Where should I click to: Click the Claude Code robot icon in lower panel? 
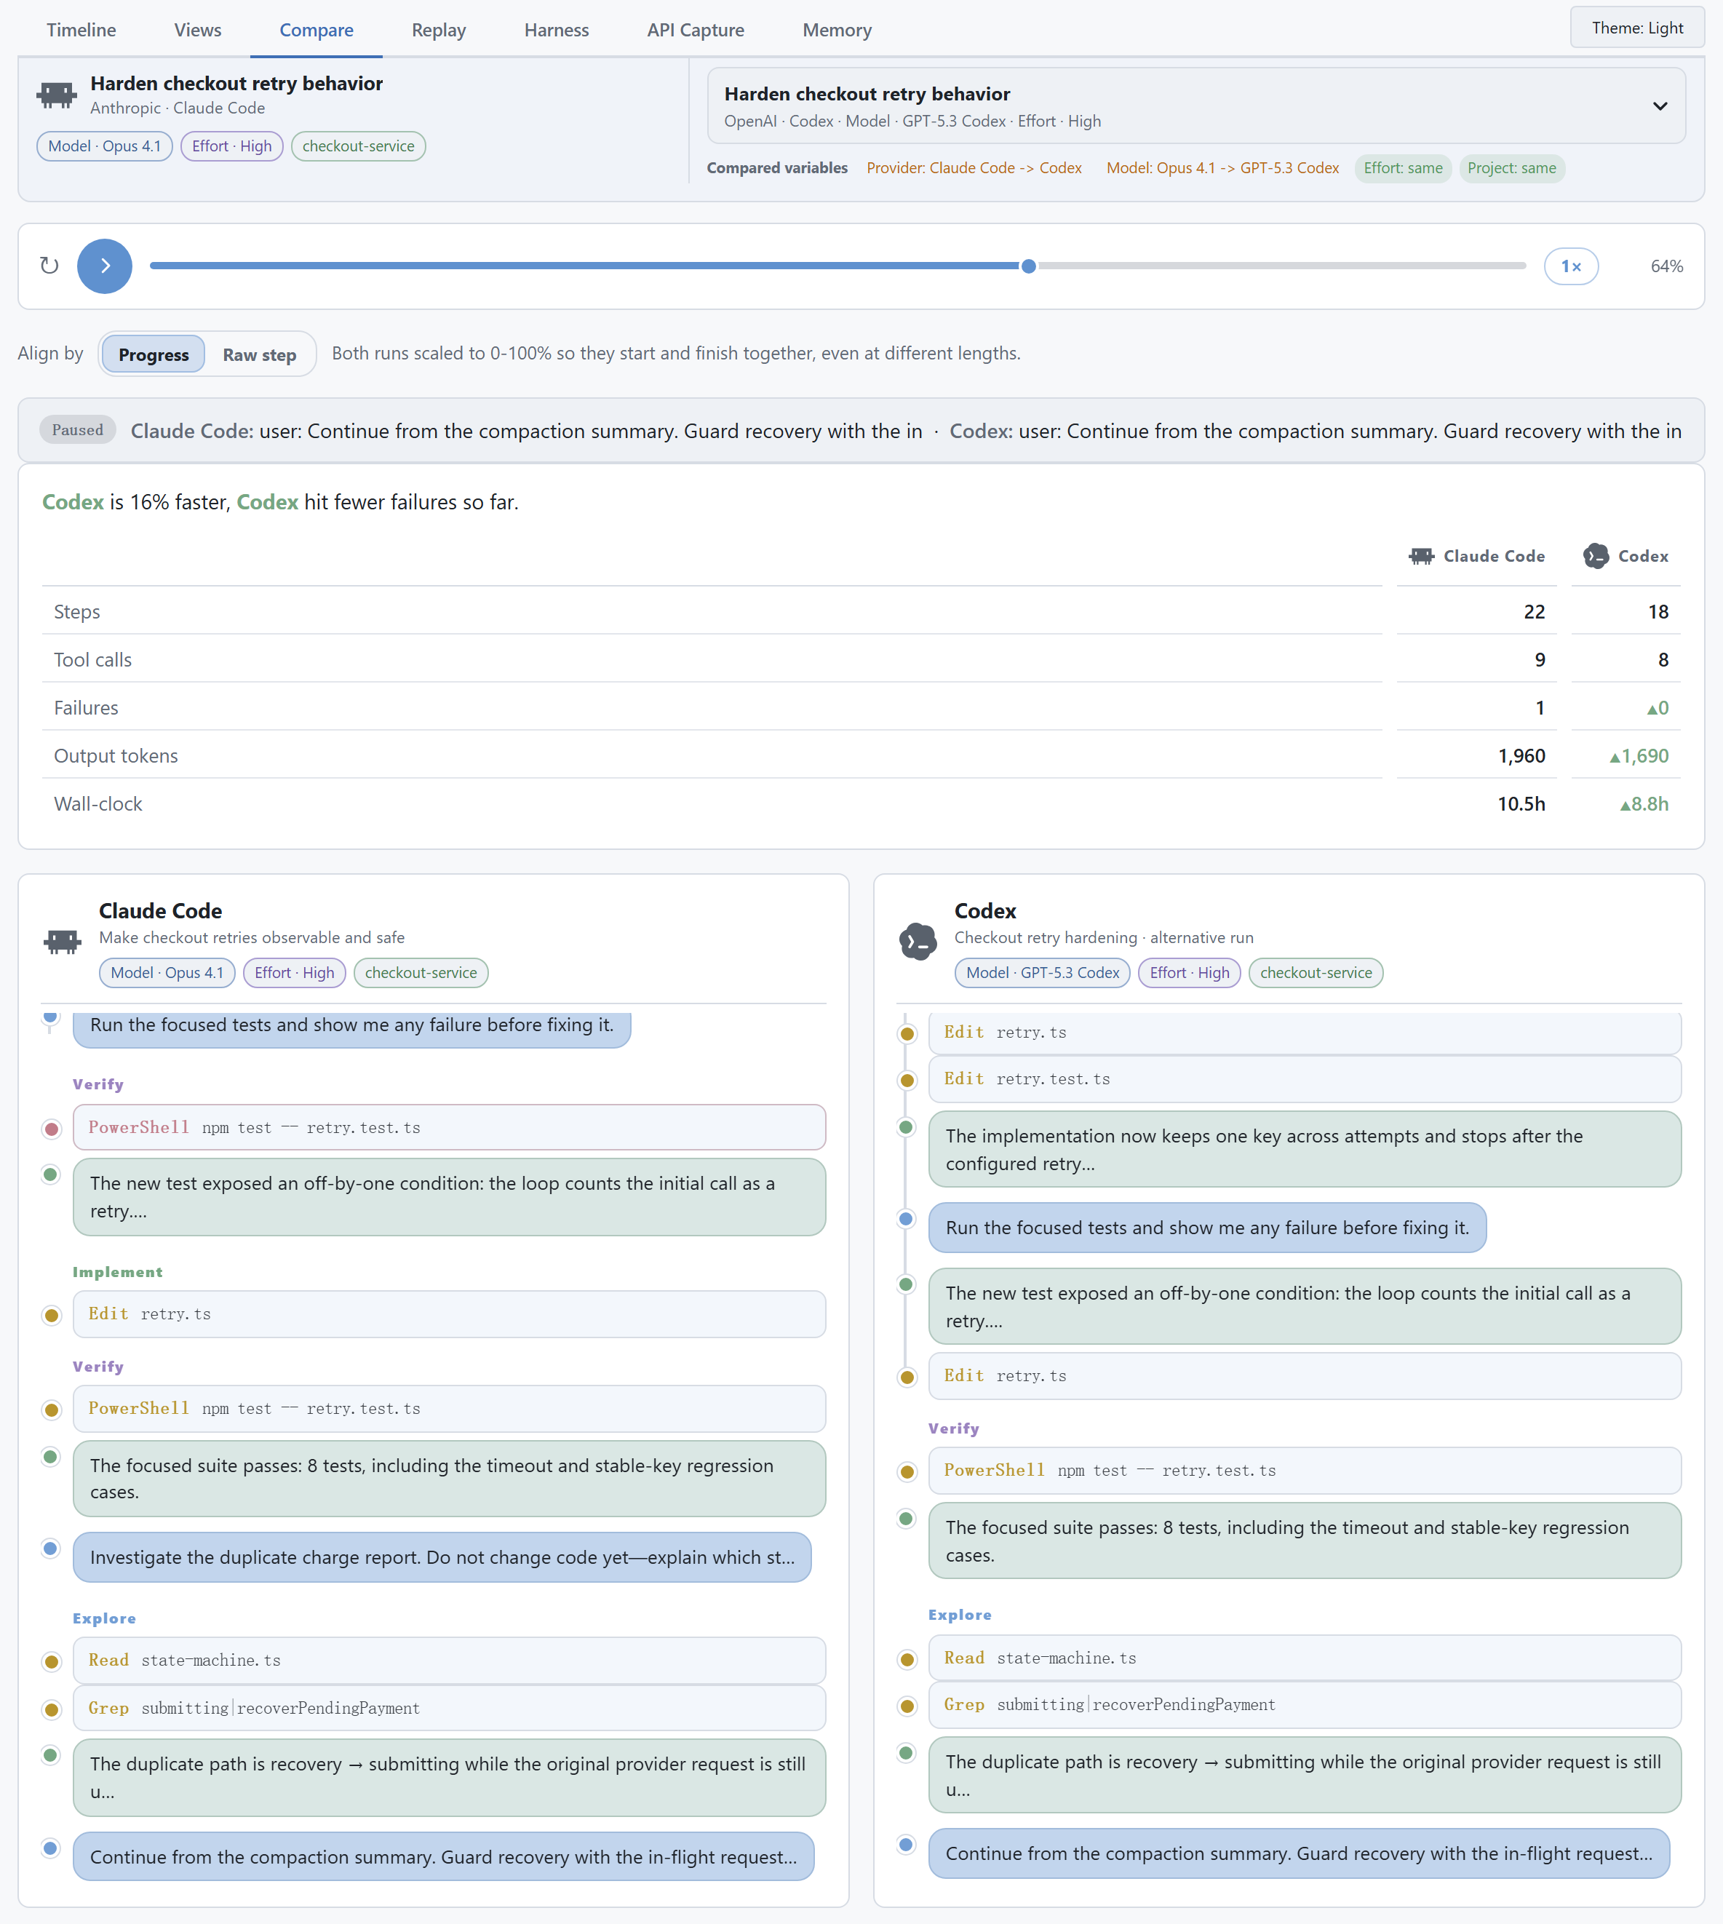63,941
